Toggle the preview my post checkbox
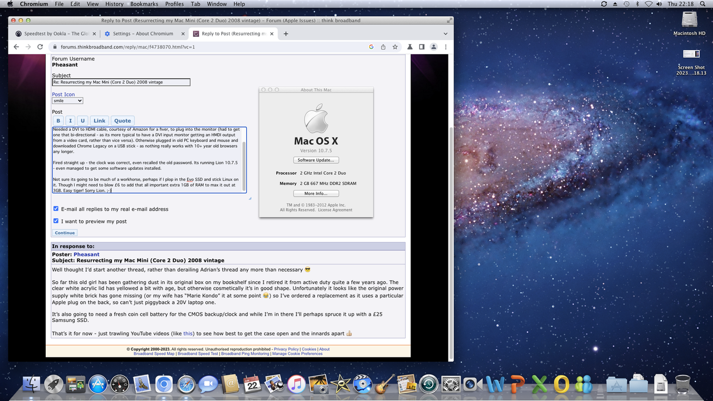 [56, 221]
